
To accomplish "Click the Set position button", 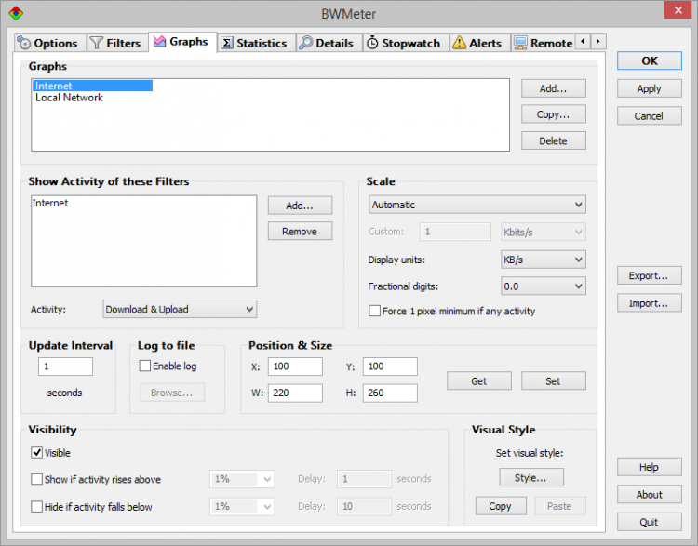I will (554, 381).
